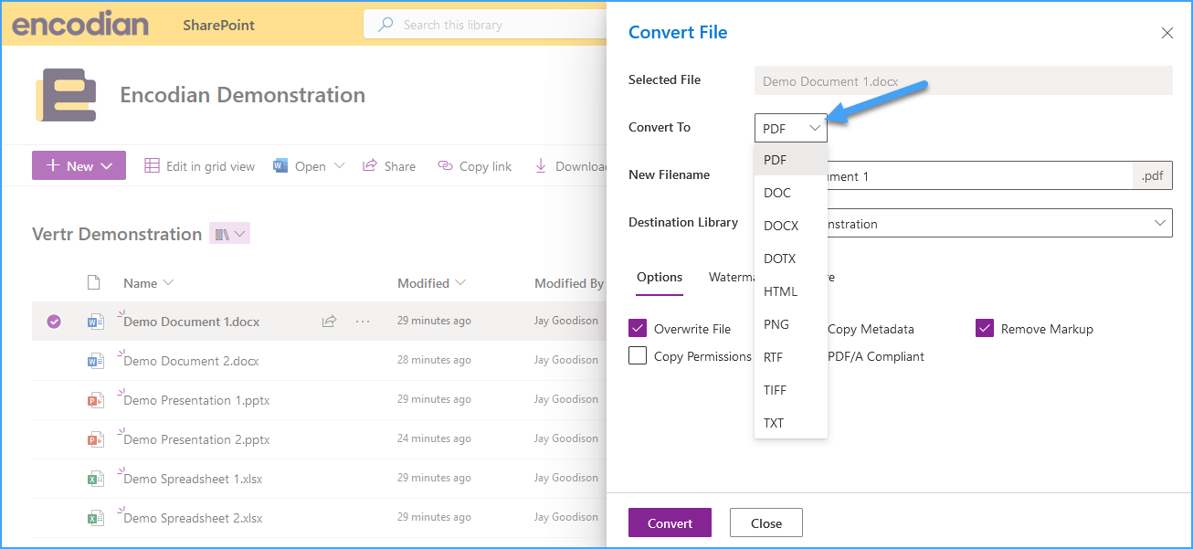Expand the chevron next to Open
This screenshot has width=1193, height=549.
[339, 166]
